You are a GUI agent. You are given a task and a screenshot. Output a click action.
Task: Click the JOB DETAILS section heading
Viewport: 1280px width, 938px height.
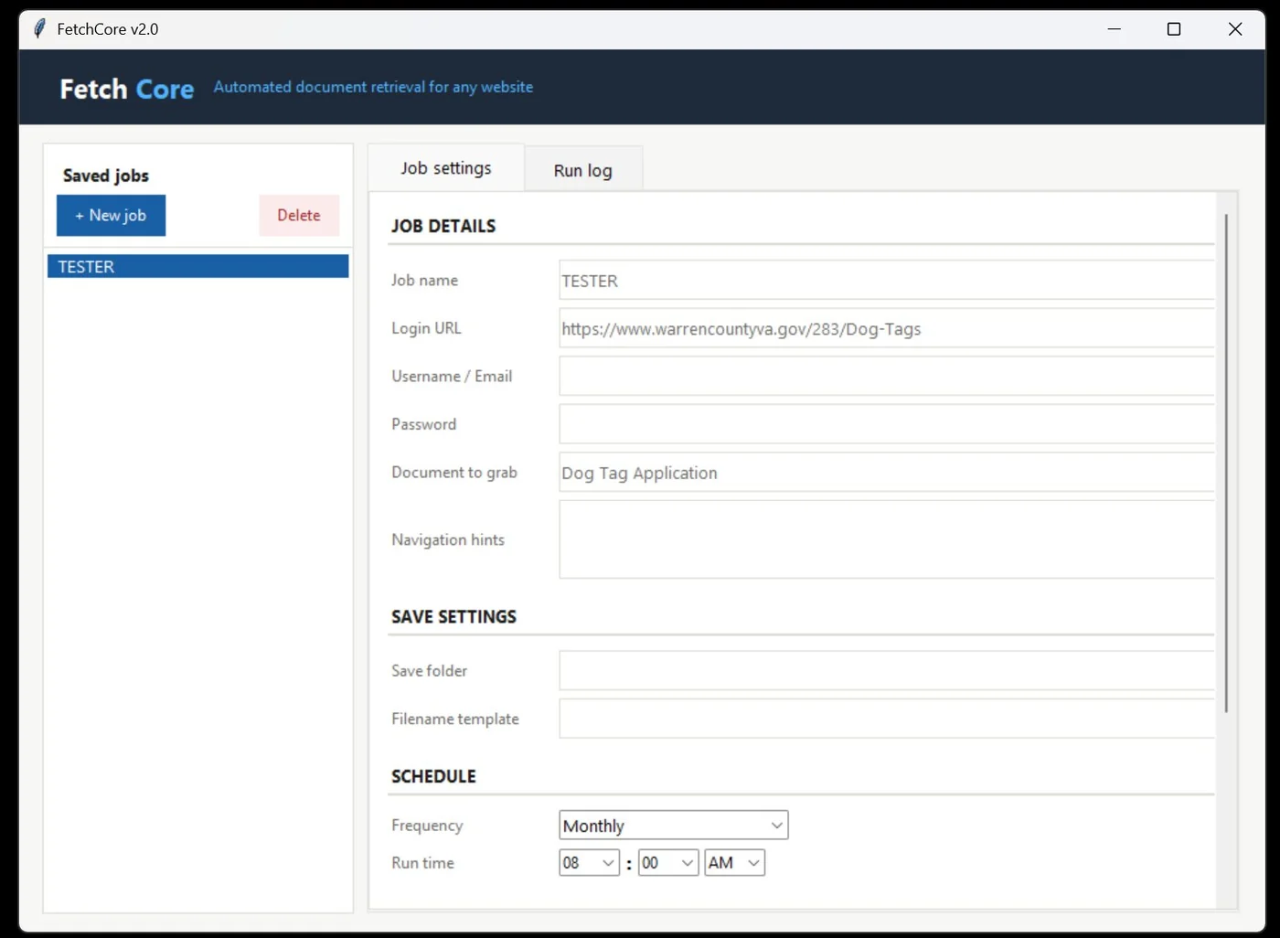click(x=443, y=226)
